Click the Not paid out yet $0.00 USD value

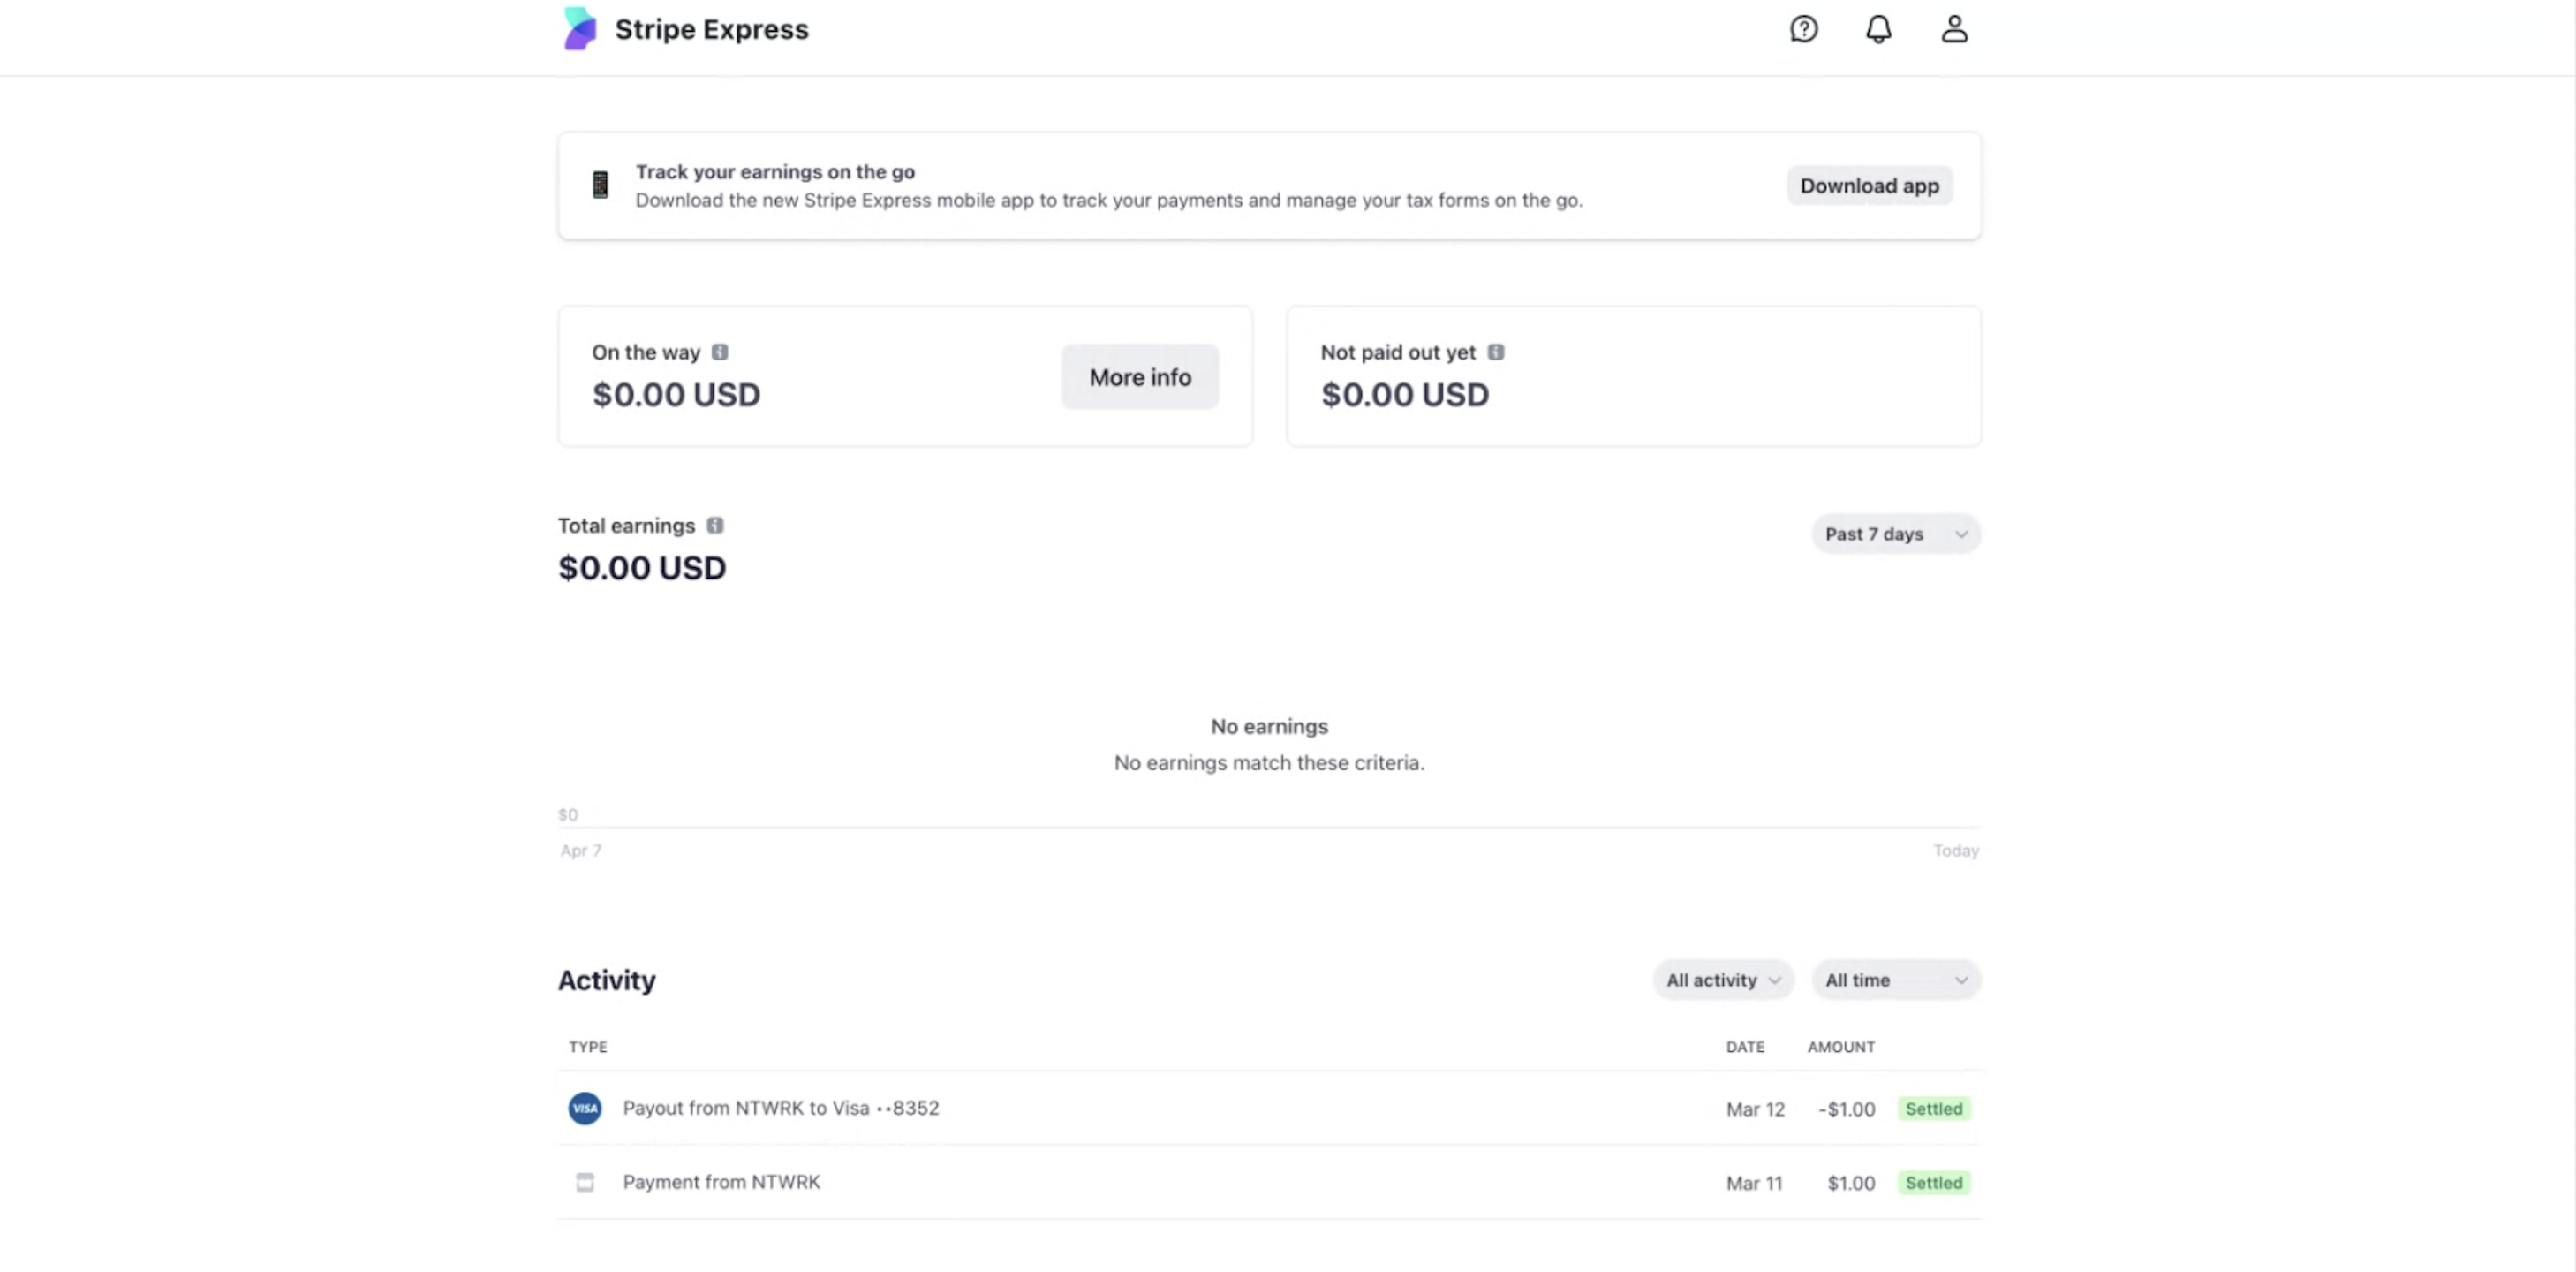click(1405, 394)
